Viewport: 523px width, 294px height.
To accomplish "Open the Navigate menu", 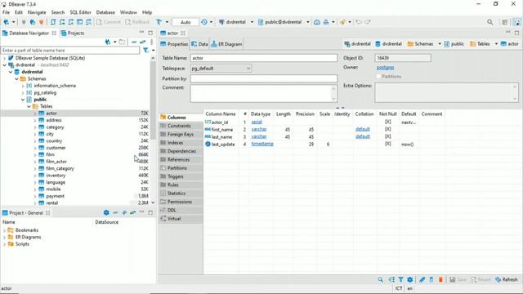I will click(37, 12).
